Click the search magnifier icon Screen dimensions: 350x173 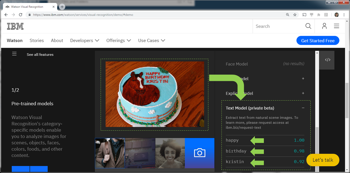tap(308, 26)
